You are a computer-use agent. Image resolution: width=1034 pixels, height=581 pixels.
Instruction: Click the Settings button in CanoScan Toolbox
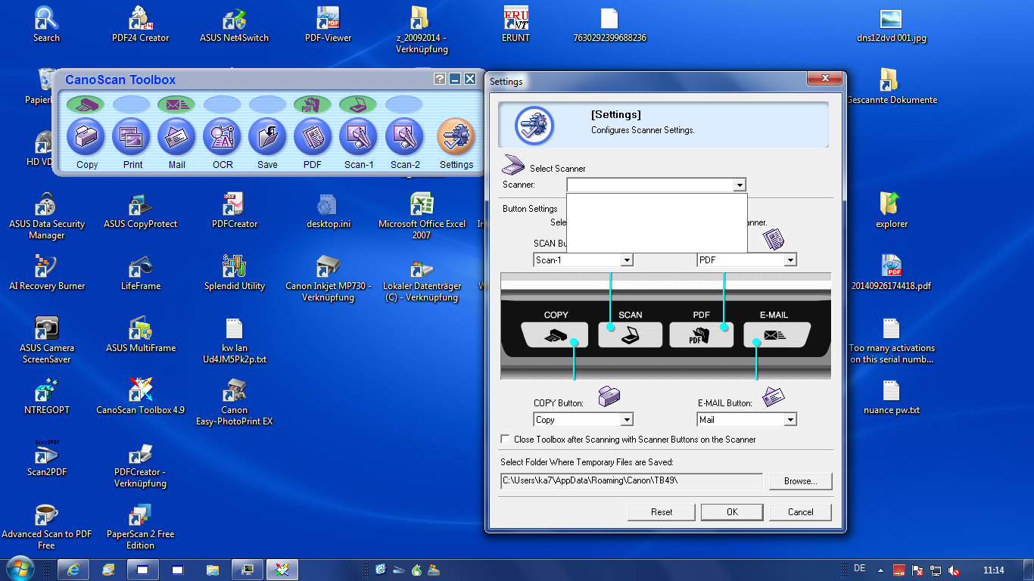(x=456, y=137)
